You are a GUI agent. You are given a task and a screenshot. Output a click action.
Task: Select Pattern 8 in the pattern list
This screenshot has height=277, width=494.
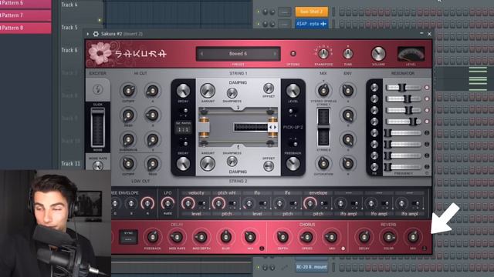(25, 28)
